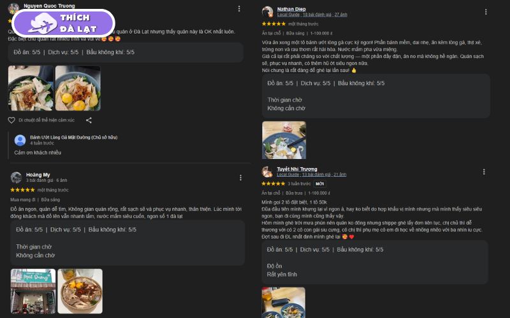
Task: Click the share icon under first review
Action: tap(89, 120)
